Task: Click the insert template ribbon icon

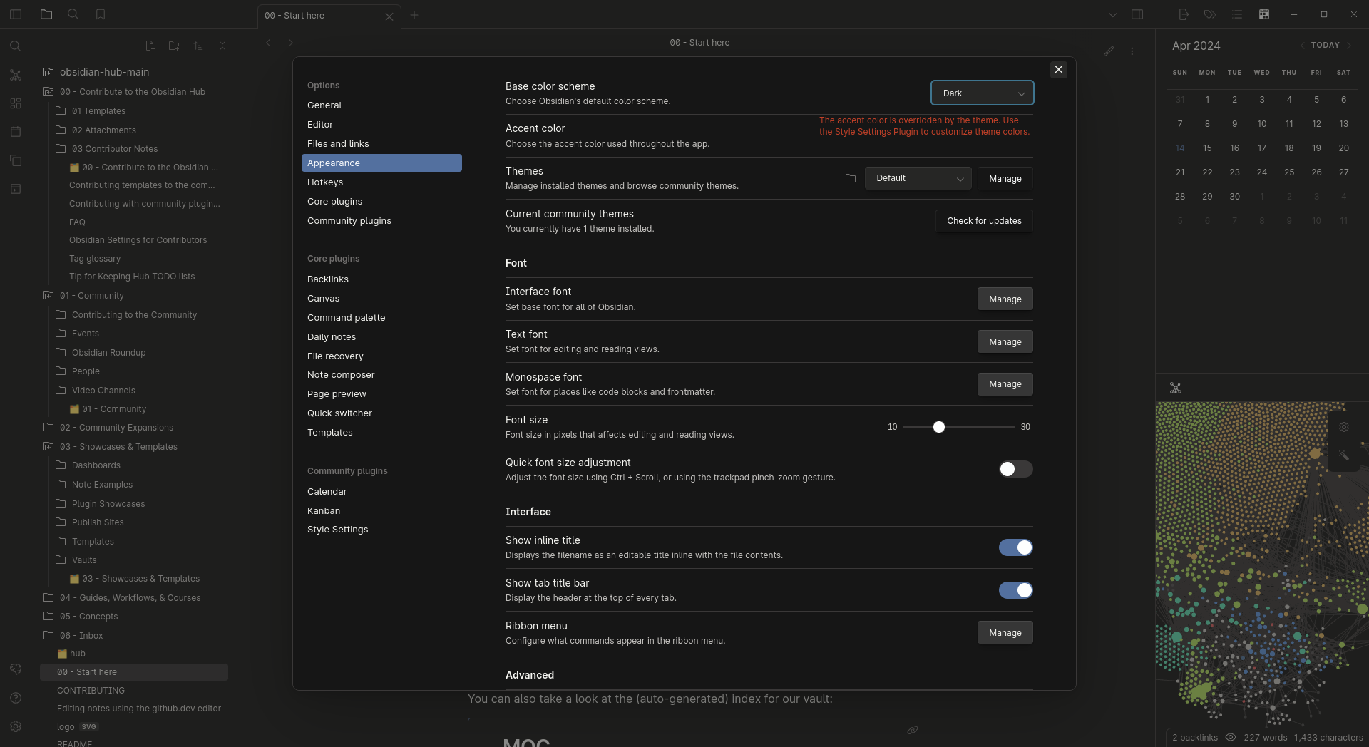Action: (x=16, y=160)
